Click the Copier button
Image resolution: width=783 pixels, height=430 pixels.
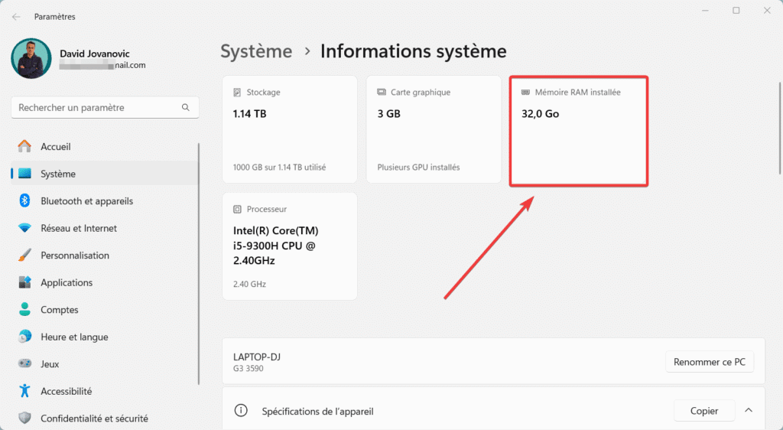[703, 411]
